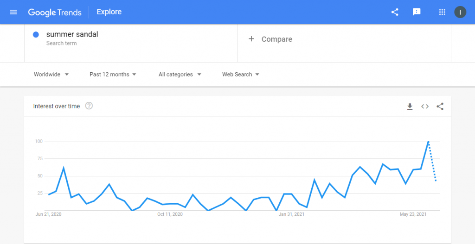
Task: Open the Past 12 months dropdown
Action: 113,75
